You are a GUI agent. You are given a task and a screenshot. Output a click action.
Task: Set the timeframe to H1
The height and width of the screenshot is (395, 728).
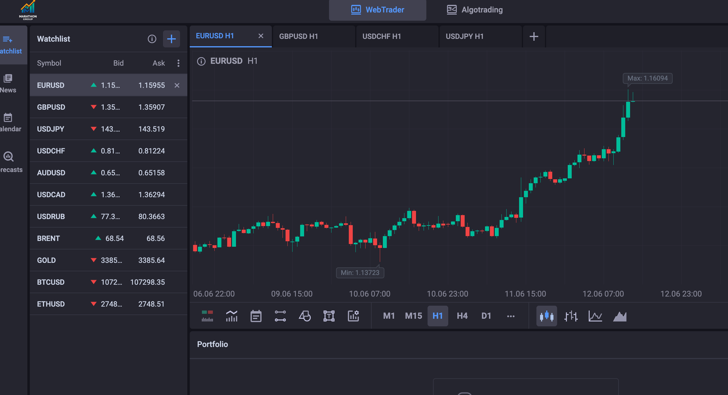point(438,316)
